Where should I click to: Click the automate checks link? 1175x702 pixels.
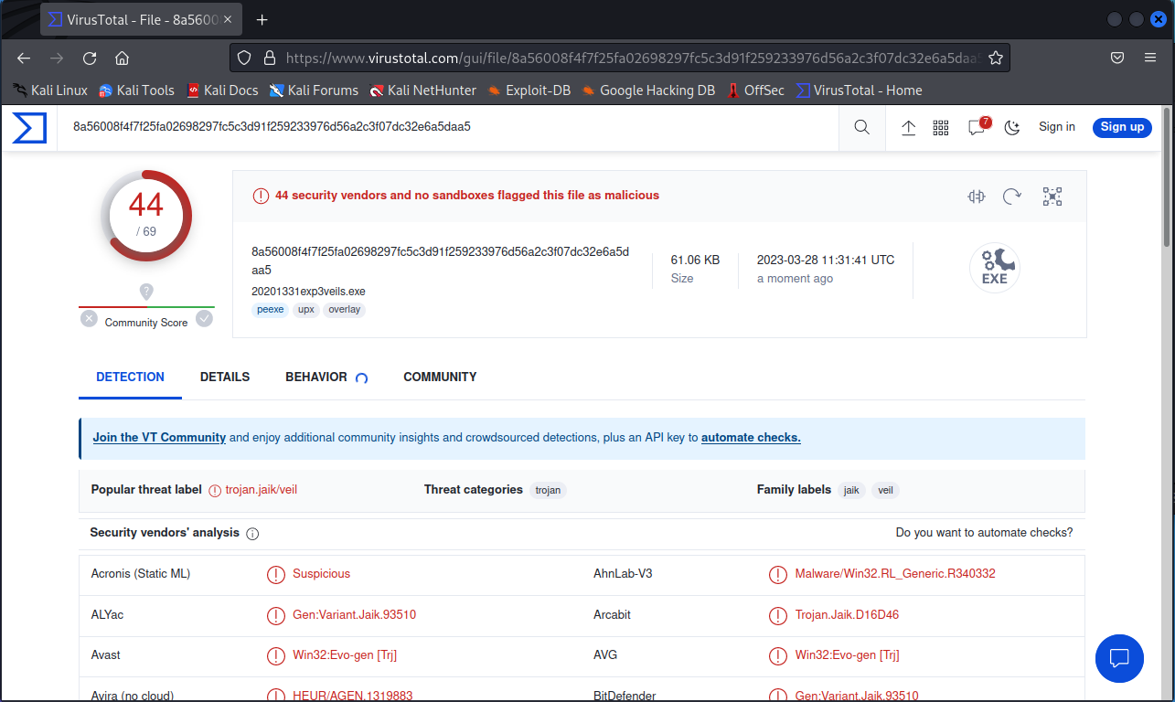tap(751, 438)
